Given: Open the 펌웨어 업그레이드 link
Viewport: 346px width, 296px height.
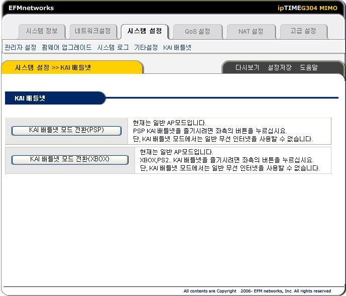Looking at the screenshot, I should pos(67,47).
